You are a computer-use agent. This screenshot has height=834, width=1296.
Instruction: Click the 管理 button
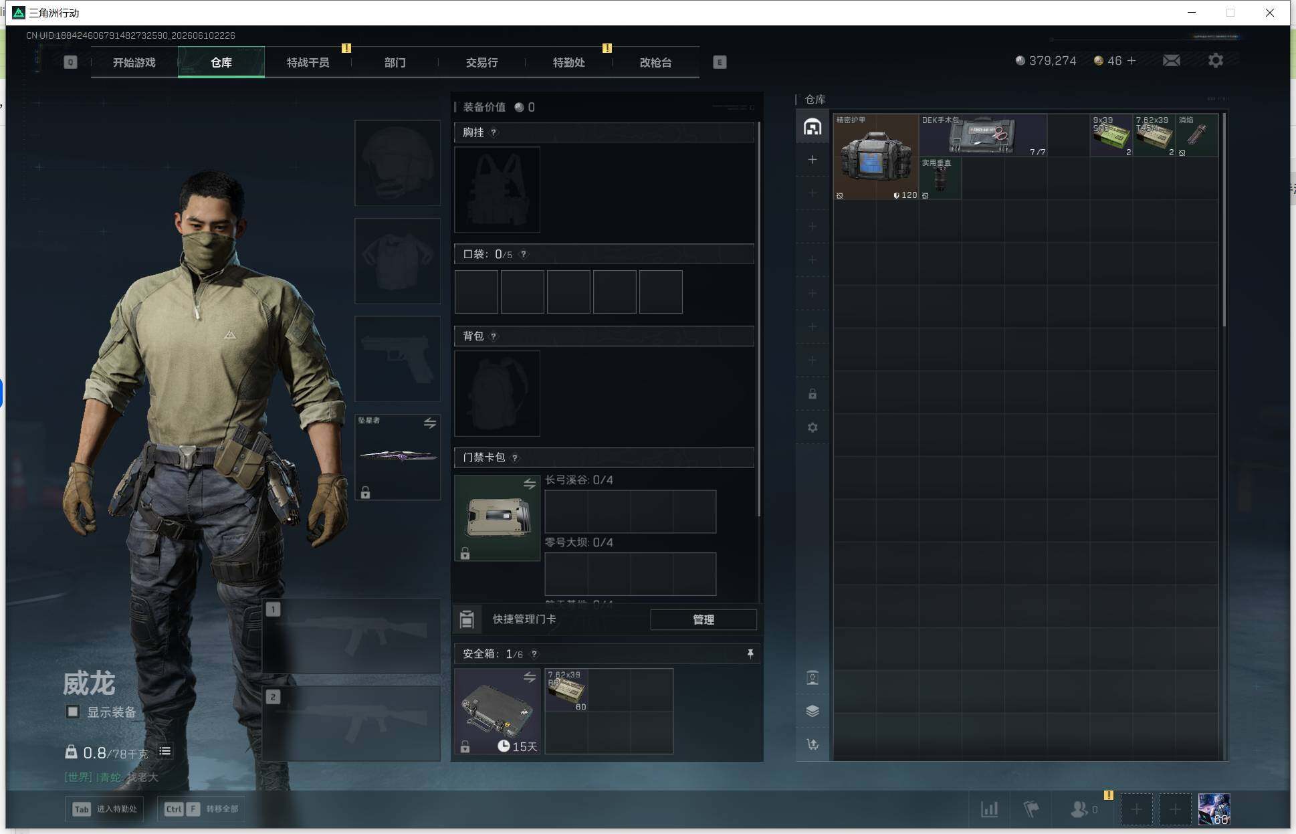704,619
